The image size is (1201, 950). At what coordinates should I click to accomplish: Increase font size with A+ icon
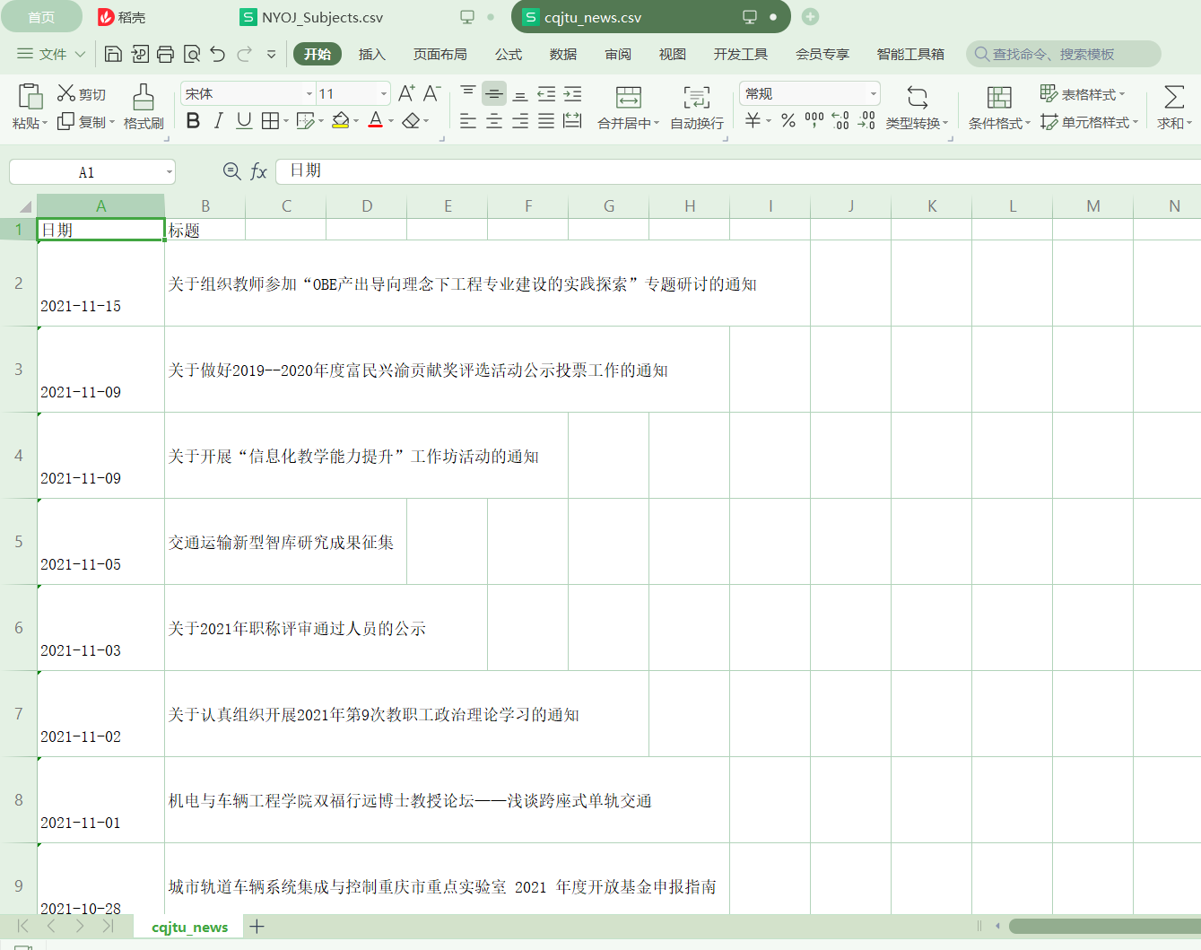point(406,93)
